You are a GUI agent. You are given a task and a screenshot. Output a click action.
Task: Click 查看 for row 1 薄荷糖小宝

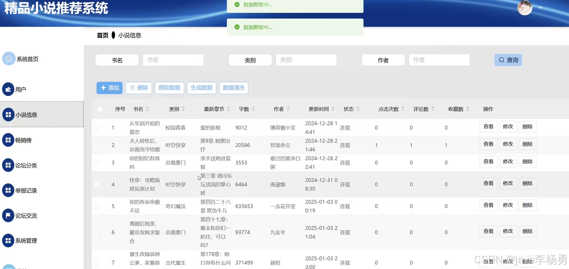pos(488,127)
